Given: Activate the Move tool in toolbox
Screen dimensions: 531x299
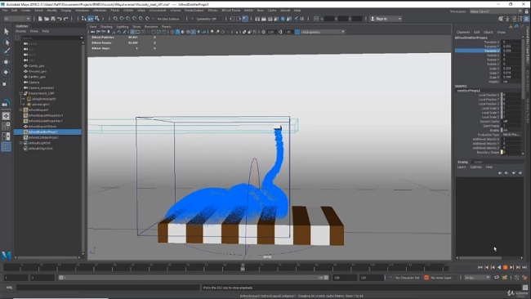Looking at the screenshot, I should coord(6,61).
